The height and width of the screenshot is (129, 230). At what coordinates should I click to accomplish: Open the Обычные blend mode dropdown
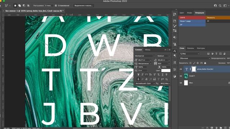coord(195,58)
